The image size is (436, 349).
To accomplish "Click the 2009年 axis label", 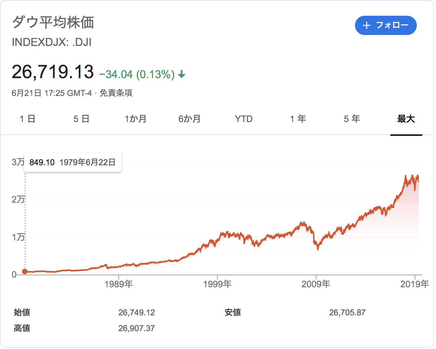I will point(316,284).
